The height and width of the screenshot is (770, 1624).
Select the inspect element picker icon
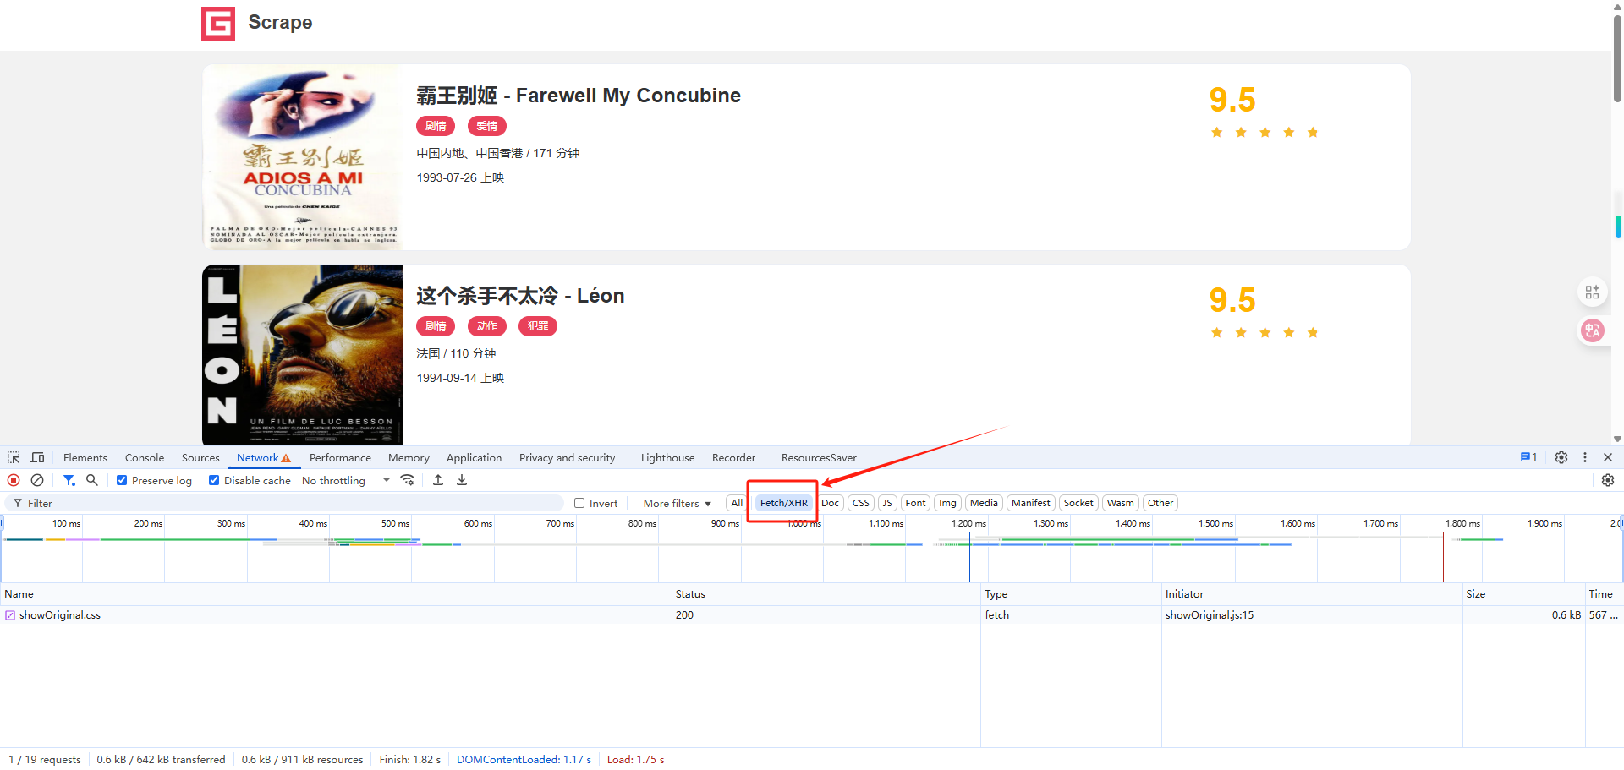click(x=14, y=457)
